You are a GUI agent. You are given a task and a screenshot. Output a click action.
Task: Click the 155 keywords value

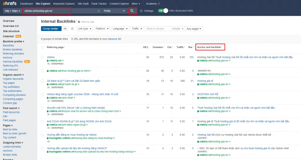tap(191, 57)
